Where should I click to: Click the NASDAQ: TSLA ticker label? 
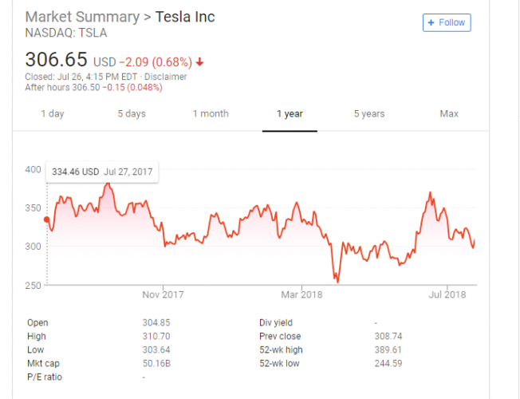pyautogui.click(x=66, y=34)
